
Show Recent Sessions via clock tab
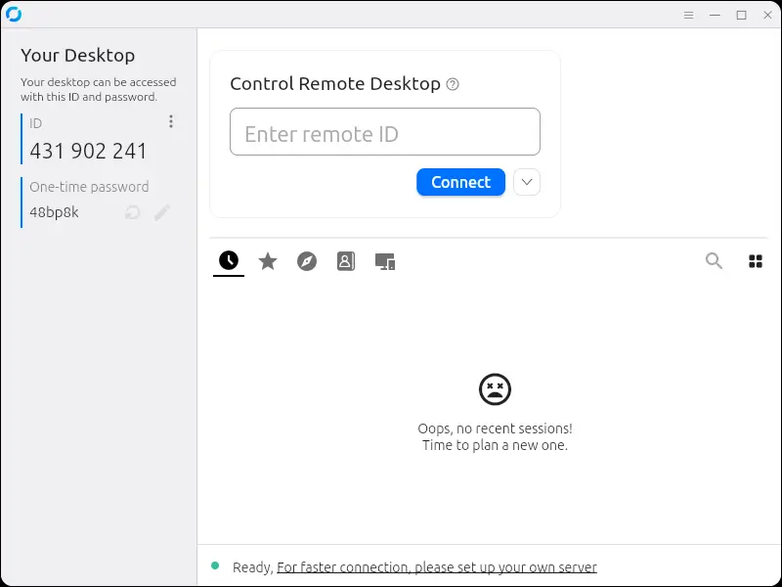pos(228,261)
